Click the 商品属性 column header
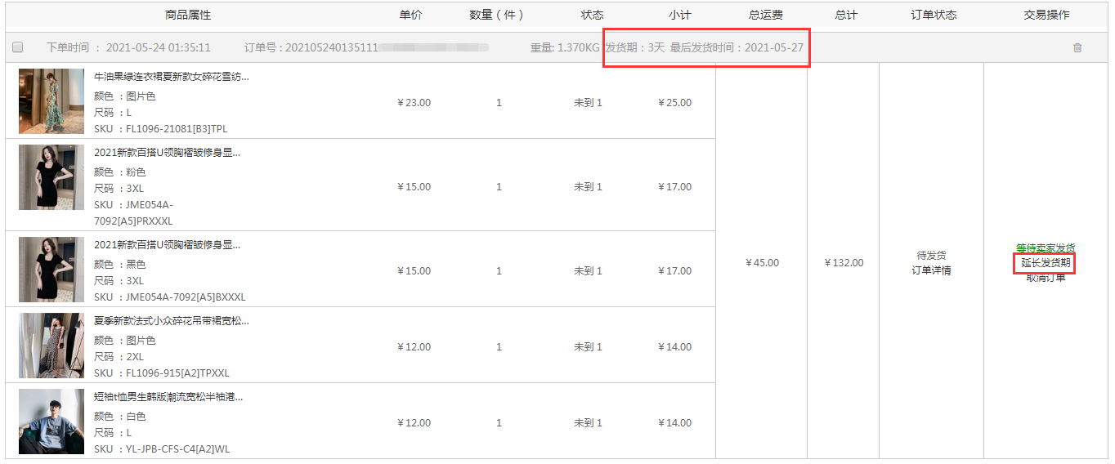This screenshot has height=464, width=1115. click(188, 16)
